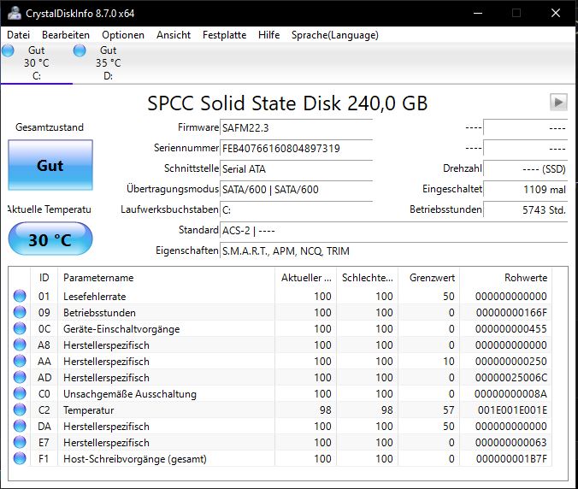Click status orb for Host-Schreibvorgänge row

[x=20, y=459]
